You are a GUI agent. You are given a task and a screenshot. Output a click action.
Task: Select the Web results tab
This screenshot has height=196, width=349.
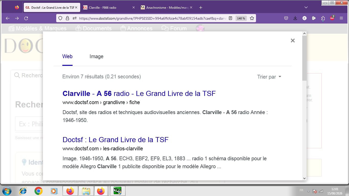[x=67, y=56]
